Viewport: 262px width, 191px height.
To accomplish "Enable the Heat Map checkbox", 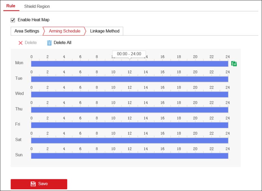I will click(13, 20).
